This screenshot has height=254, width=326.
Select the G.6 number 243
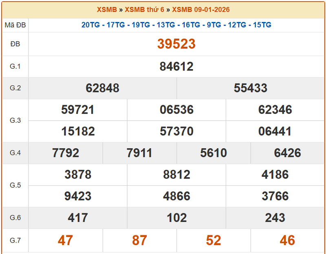point(275,218)
